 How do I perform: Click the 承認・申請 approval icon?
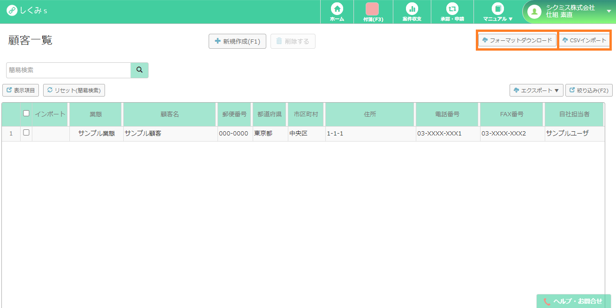tap(452, 11)
